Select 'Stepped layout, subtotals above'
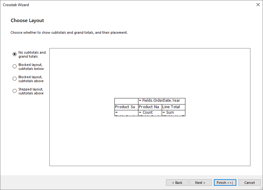 (x=14, y=91)
